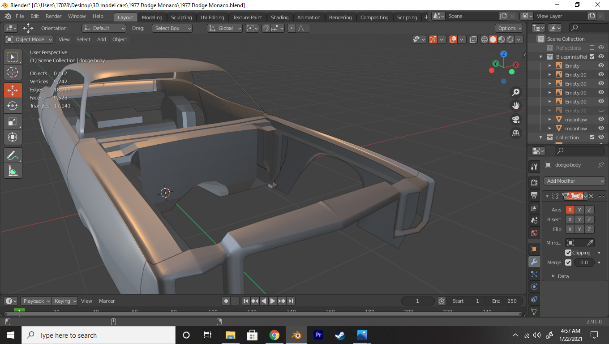Hide the Blueprints/Ref collection with the eye icon
This screenshot has height=344, width=609.
click(601, 57)
